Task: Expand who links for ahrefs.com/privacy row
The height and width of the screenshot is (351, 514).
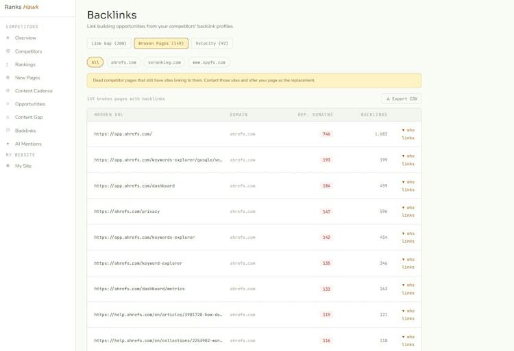Action: (408, 211)
